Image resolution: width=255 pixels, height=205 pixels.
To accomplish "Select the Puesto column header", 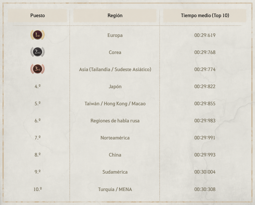I will pos(38,15).
